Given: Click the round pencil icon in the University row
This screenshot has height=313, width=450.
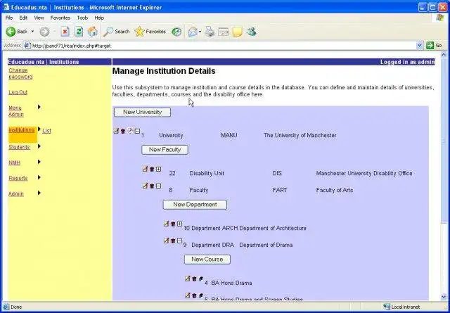Looking at the screenshot, I should pos(130,131).
